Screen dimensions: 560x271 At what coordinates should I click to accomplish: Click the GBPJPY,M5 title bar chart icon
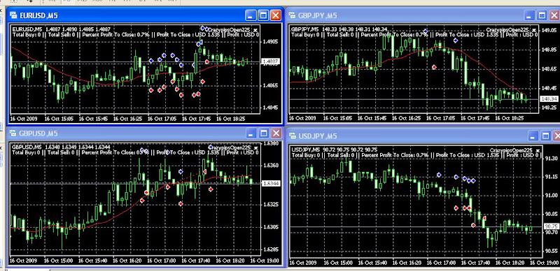293,15
